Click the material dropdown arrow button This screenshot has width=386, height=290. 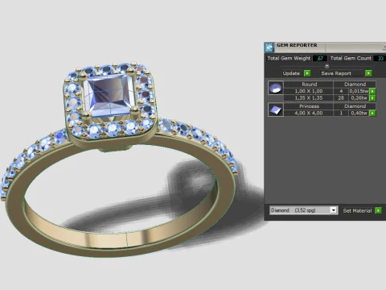point(333,210)
